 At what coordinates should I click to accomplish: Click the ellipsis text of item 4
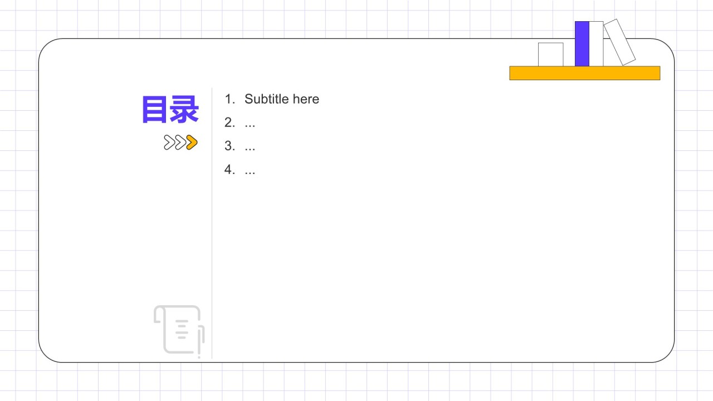pos(250,170)
